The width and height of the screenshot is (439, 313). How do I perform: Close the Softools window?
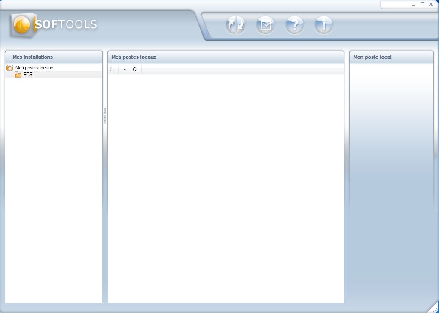431,4
